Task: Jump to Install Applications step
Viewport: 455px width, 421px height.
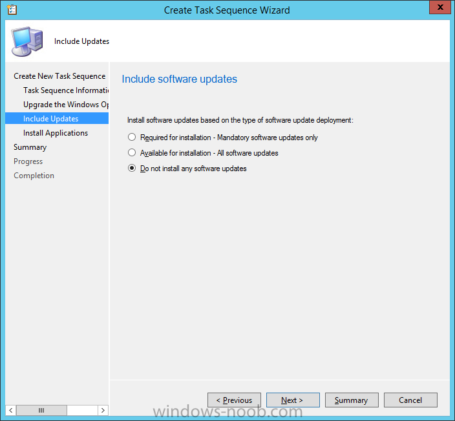Action: coord(56,133)
